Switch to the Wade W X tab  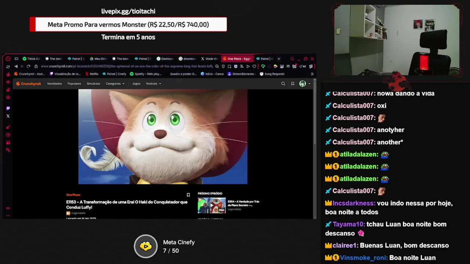point(210,59)
